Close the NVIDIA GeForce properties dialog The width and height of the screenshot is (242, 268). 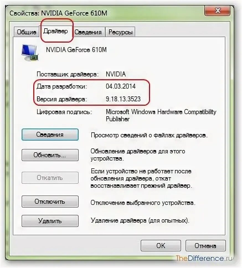217,11
